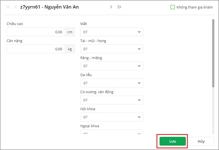This screenshot has height=150, width=219.
Task: Open the Cơ xương, vận động dropdown
Action: 112,100
